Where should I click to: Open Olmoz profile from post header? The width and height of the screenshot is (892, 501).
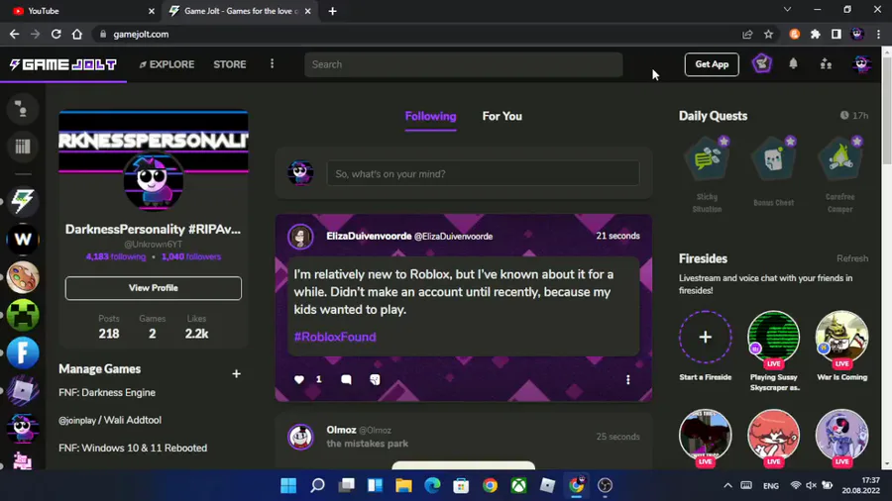coord(341,430)
